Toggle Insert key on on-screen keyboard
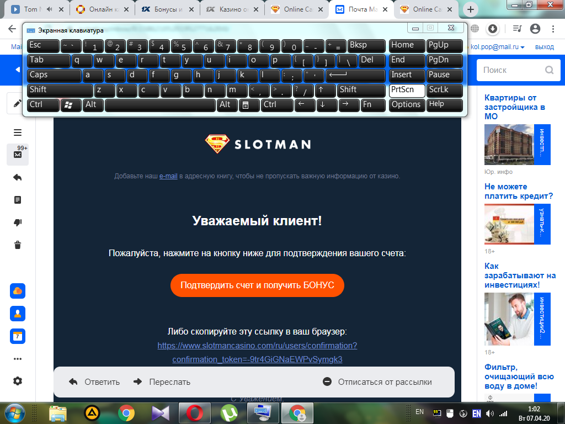 pos(407,75)
